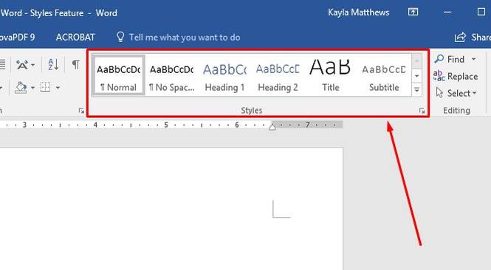
Task: Apply the Heading 1 style
Action: pos(224,75)
